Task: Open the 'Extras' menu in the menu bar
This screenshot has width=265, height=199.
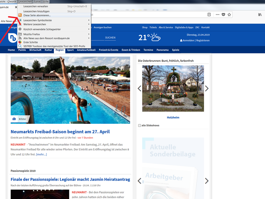Action: click(x=37, y=2)
